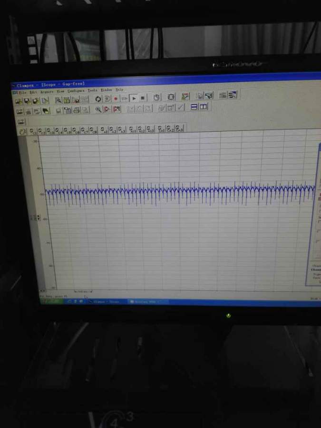Click the red-framed icon right of magnifier
Image resolution: width=321 pixels, height=428 pixels.
[x=107, y=109]
